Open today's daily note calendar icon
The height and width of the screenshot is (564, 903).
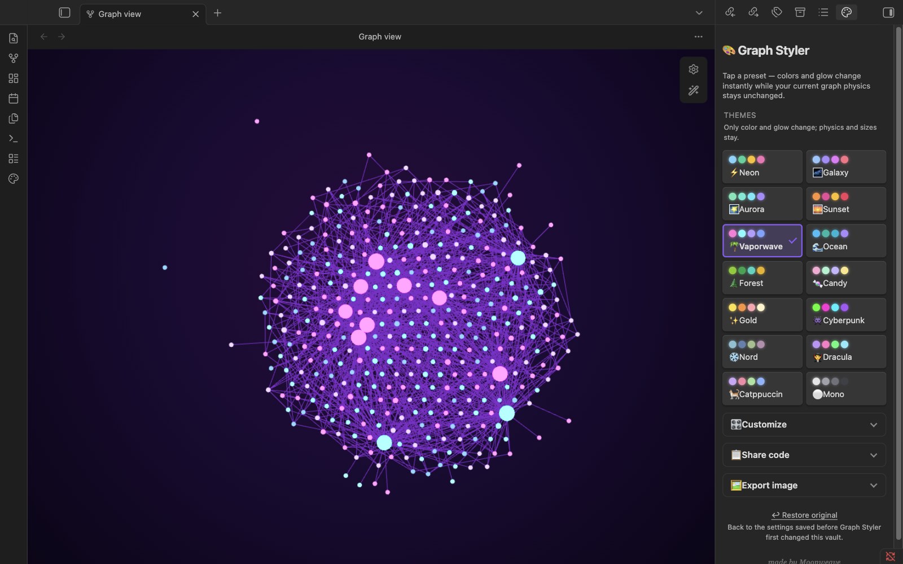pos(14,98)
